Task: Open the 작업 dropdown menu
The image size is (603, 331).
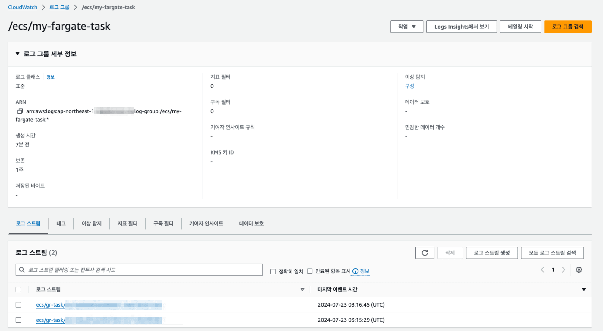Action: 407,27
